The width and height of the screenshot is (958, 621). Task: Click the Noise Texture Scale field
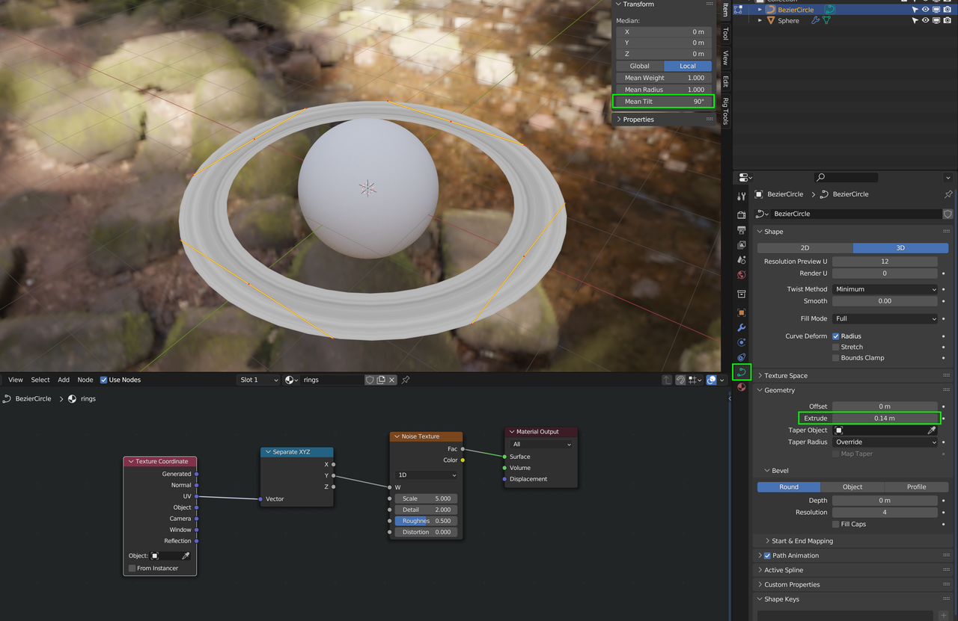[x=426, y=498]
